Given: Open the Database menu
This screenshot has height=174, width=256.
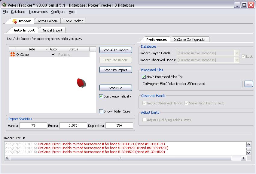Looking at the screenshot, I should 18,12.
